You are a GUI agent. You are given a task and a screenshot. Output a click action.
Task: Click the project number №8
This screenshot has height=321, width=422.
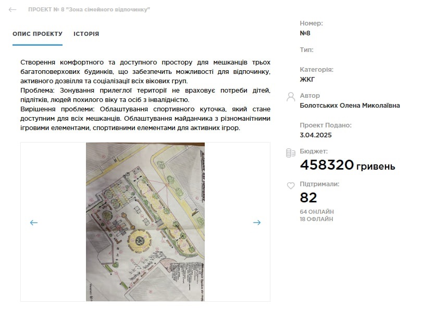305,33
